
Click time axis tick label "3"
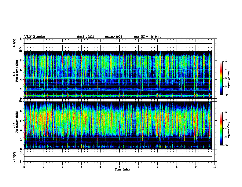tap(81, 167)
